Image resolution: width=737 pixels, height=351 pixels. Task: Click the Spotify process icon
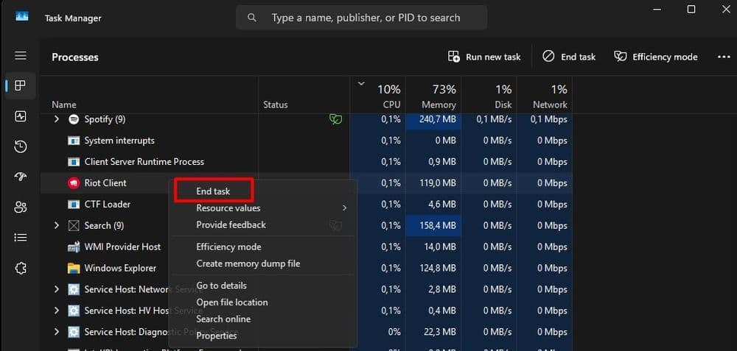pos(73,119)
